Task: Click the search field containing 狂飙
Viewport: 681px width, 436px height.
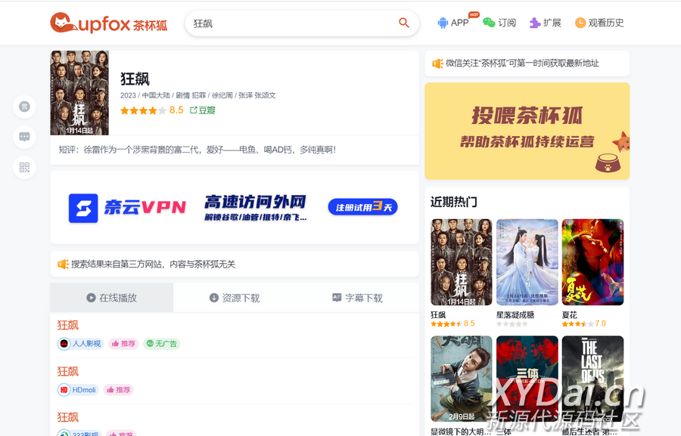Action: point(291,23)
